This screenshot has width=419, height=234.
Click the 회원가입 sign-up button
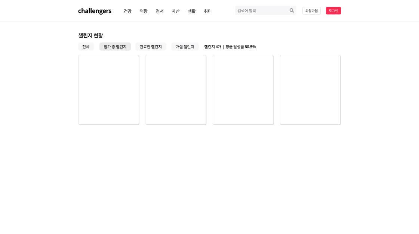(311, 11)
